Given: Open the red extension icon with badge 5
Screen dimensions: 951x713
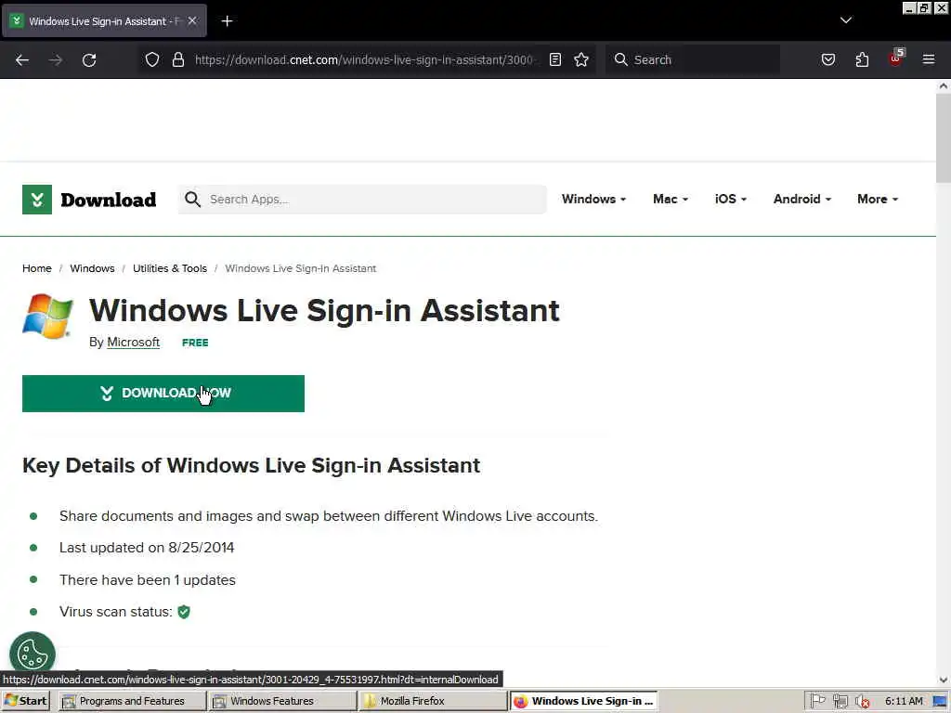Looking at the screenshot, I should (x=896, y=58).
